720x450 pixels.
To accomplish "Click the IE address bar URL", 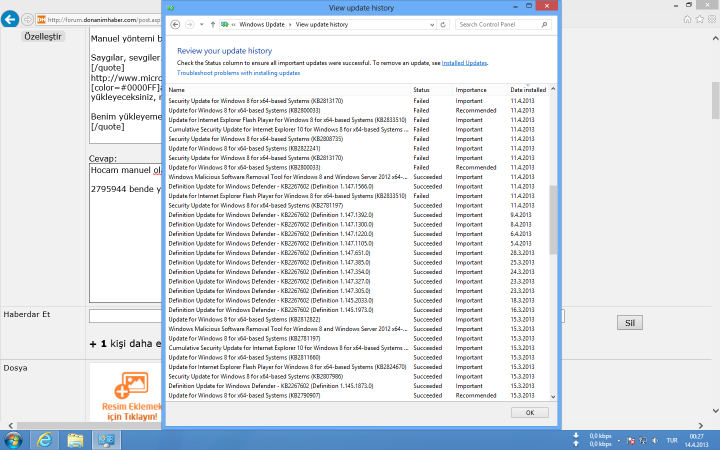I will 104,20.
